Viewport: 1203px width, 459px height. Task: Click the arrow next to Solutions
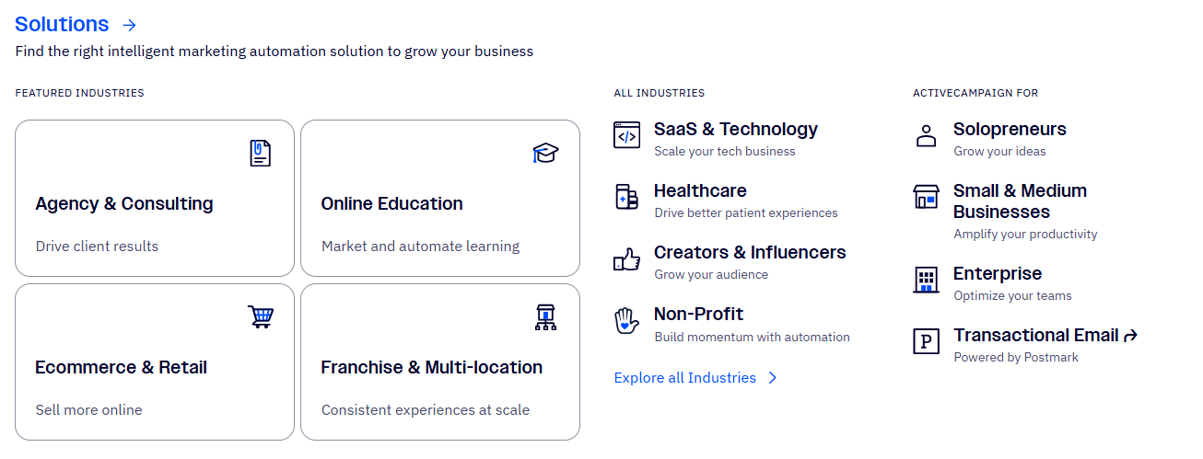click(129, 25)
